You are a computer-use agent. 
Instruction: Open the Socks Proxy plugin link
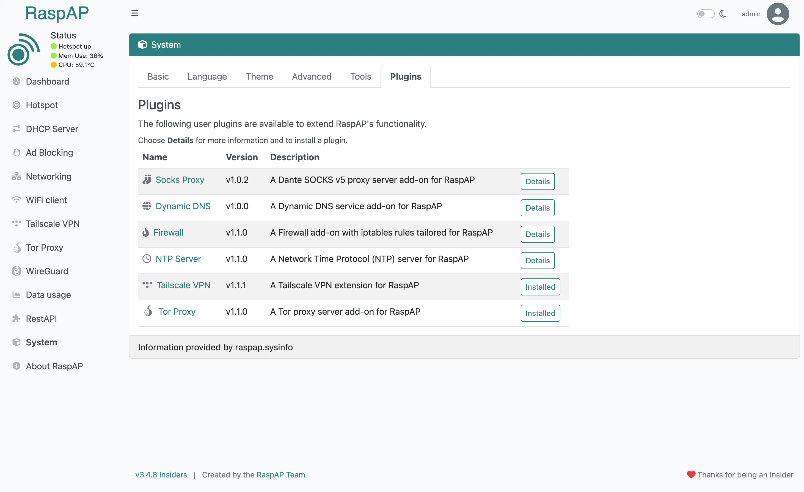(180, 180)
